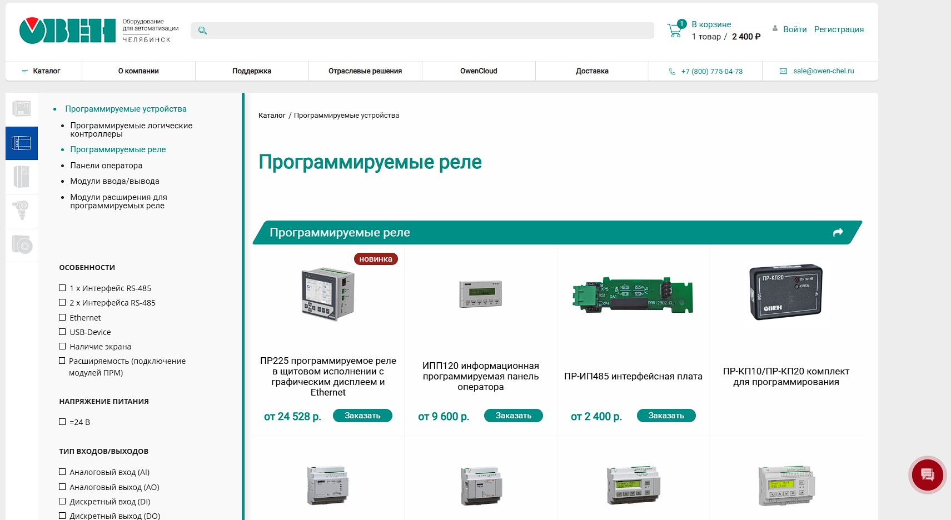
Task: Click the phone icon in the navigation bar
Action: pyautogui.click(x=672, y=71)
